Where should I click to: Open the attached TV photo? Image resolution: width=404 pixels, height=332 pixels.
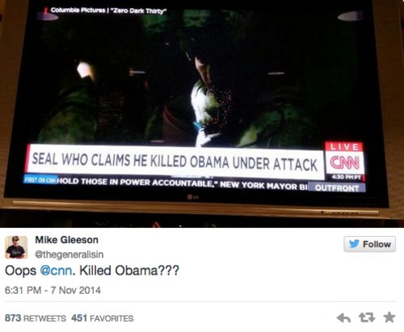pyautogui.click(x=202, y=114)
